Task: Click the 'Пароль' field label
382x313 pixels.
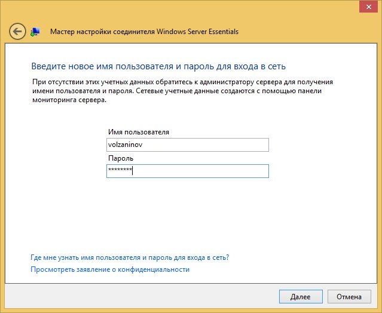Action: 121,158
